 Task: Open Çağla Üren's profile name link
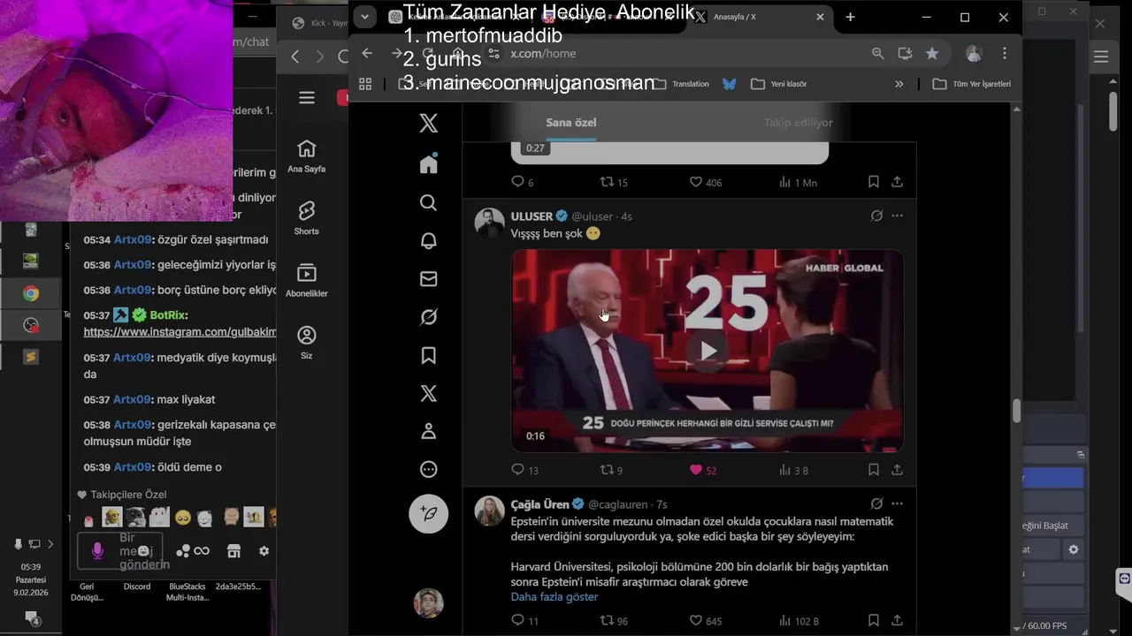click(539, 504)
